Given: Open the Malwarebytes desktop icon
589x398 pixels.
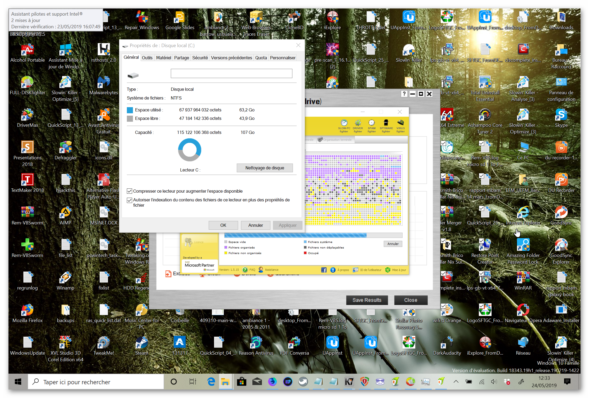Looking at the screenshot, I should 104,86.
